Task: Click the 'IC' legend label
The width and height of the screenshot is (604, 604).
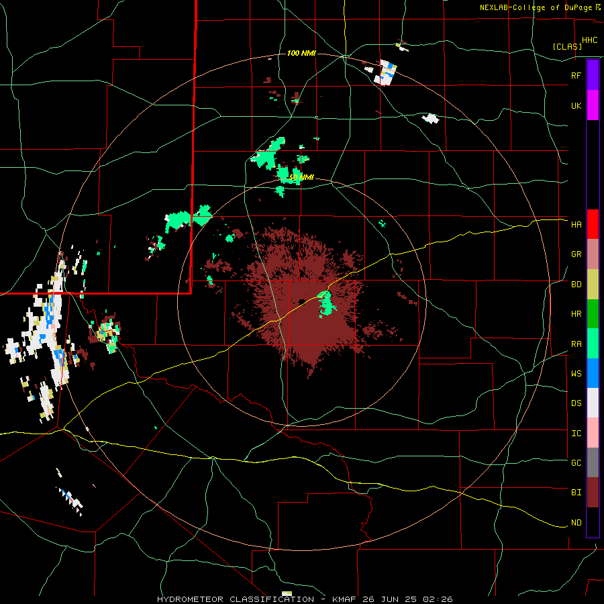Action: tap(576, 434)
